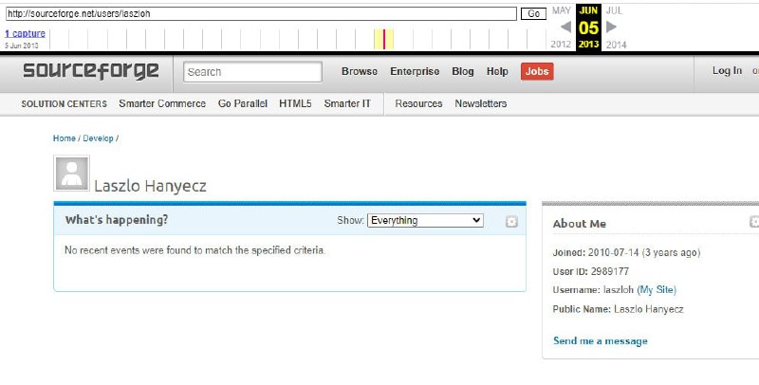
Task: Open the Show Everything dropdown
Action: coord(425,221)
